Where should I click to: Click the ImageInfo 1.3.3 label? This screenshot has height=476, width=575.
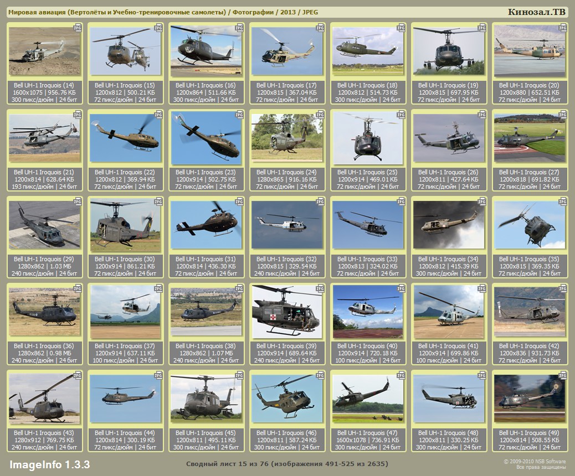point(49,464)
